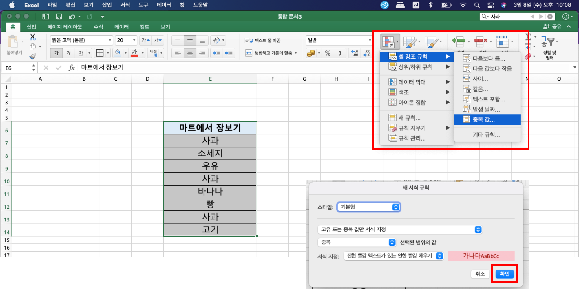Open the 중복 dropdown in the dialog
This screenshot has width=579, height=289.
(x=357, y=242)
